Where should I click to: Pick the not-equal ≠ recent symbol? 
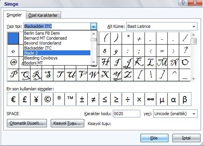pos(93,99)
